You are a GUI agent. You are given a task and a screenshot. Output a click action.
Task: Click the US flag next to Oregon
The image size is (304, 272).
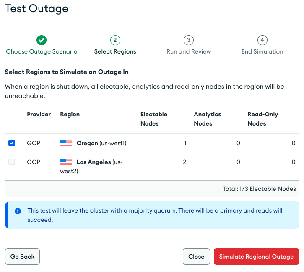66,143
